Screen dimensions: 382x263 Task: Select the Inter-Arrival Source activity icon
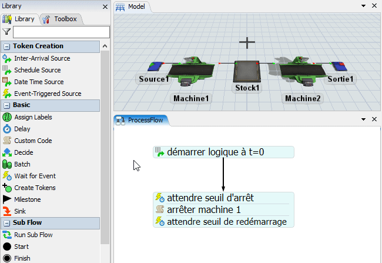(x=7, y=58)
